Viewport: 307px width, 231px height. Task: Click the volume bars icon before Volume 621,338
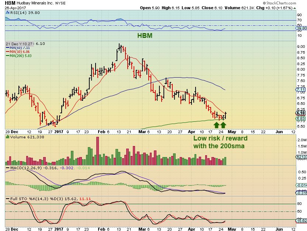point(8,137)
